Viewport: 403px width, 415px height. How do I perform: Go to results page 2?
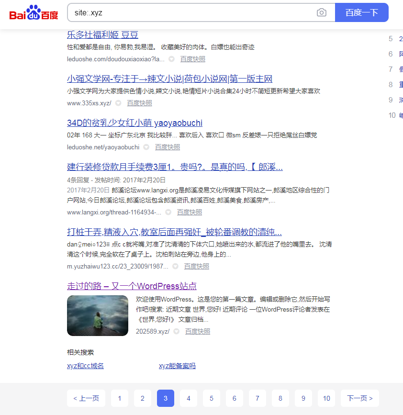pos(143,398)
